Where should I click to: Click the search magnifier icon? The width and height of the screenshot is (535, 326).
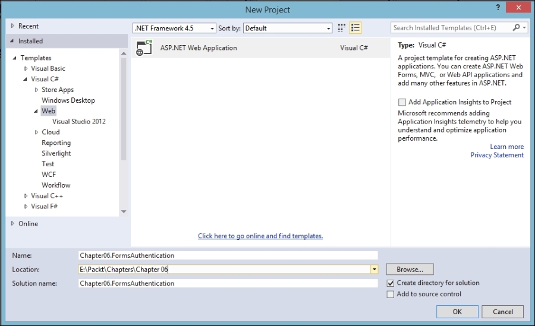pos(516,27)
